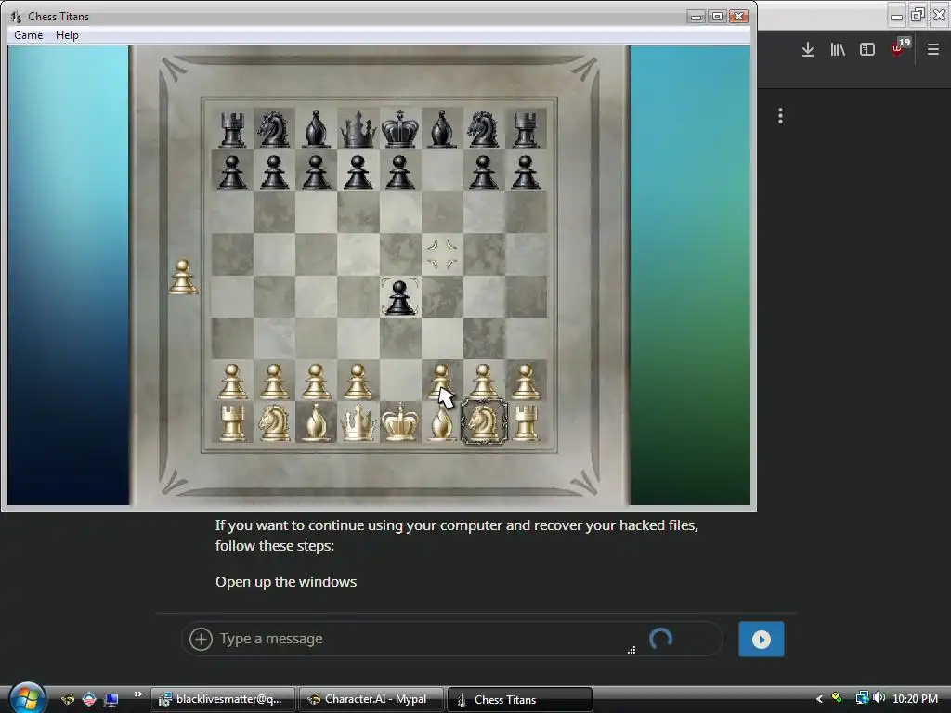Screen dimensions: 951x713
Task: Select the white pawn on h2
Action: [526, 381]
